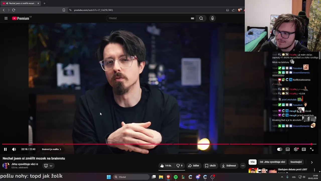Click the channel avatar thumbnail
Image resolution: width=321 pixels, height=181 pixels.
coord(6,166)
